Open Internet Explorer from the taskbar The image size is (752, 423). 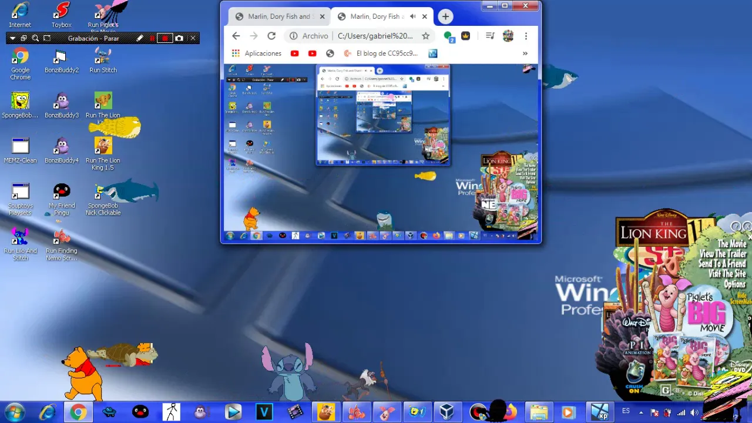coord(47,412)
